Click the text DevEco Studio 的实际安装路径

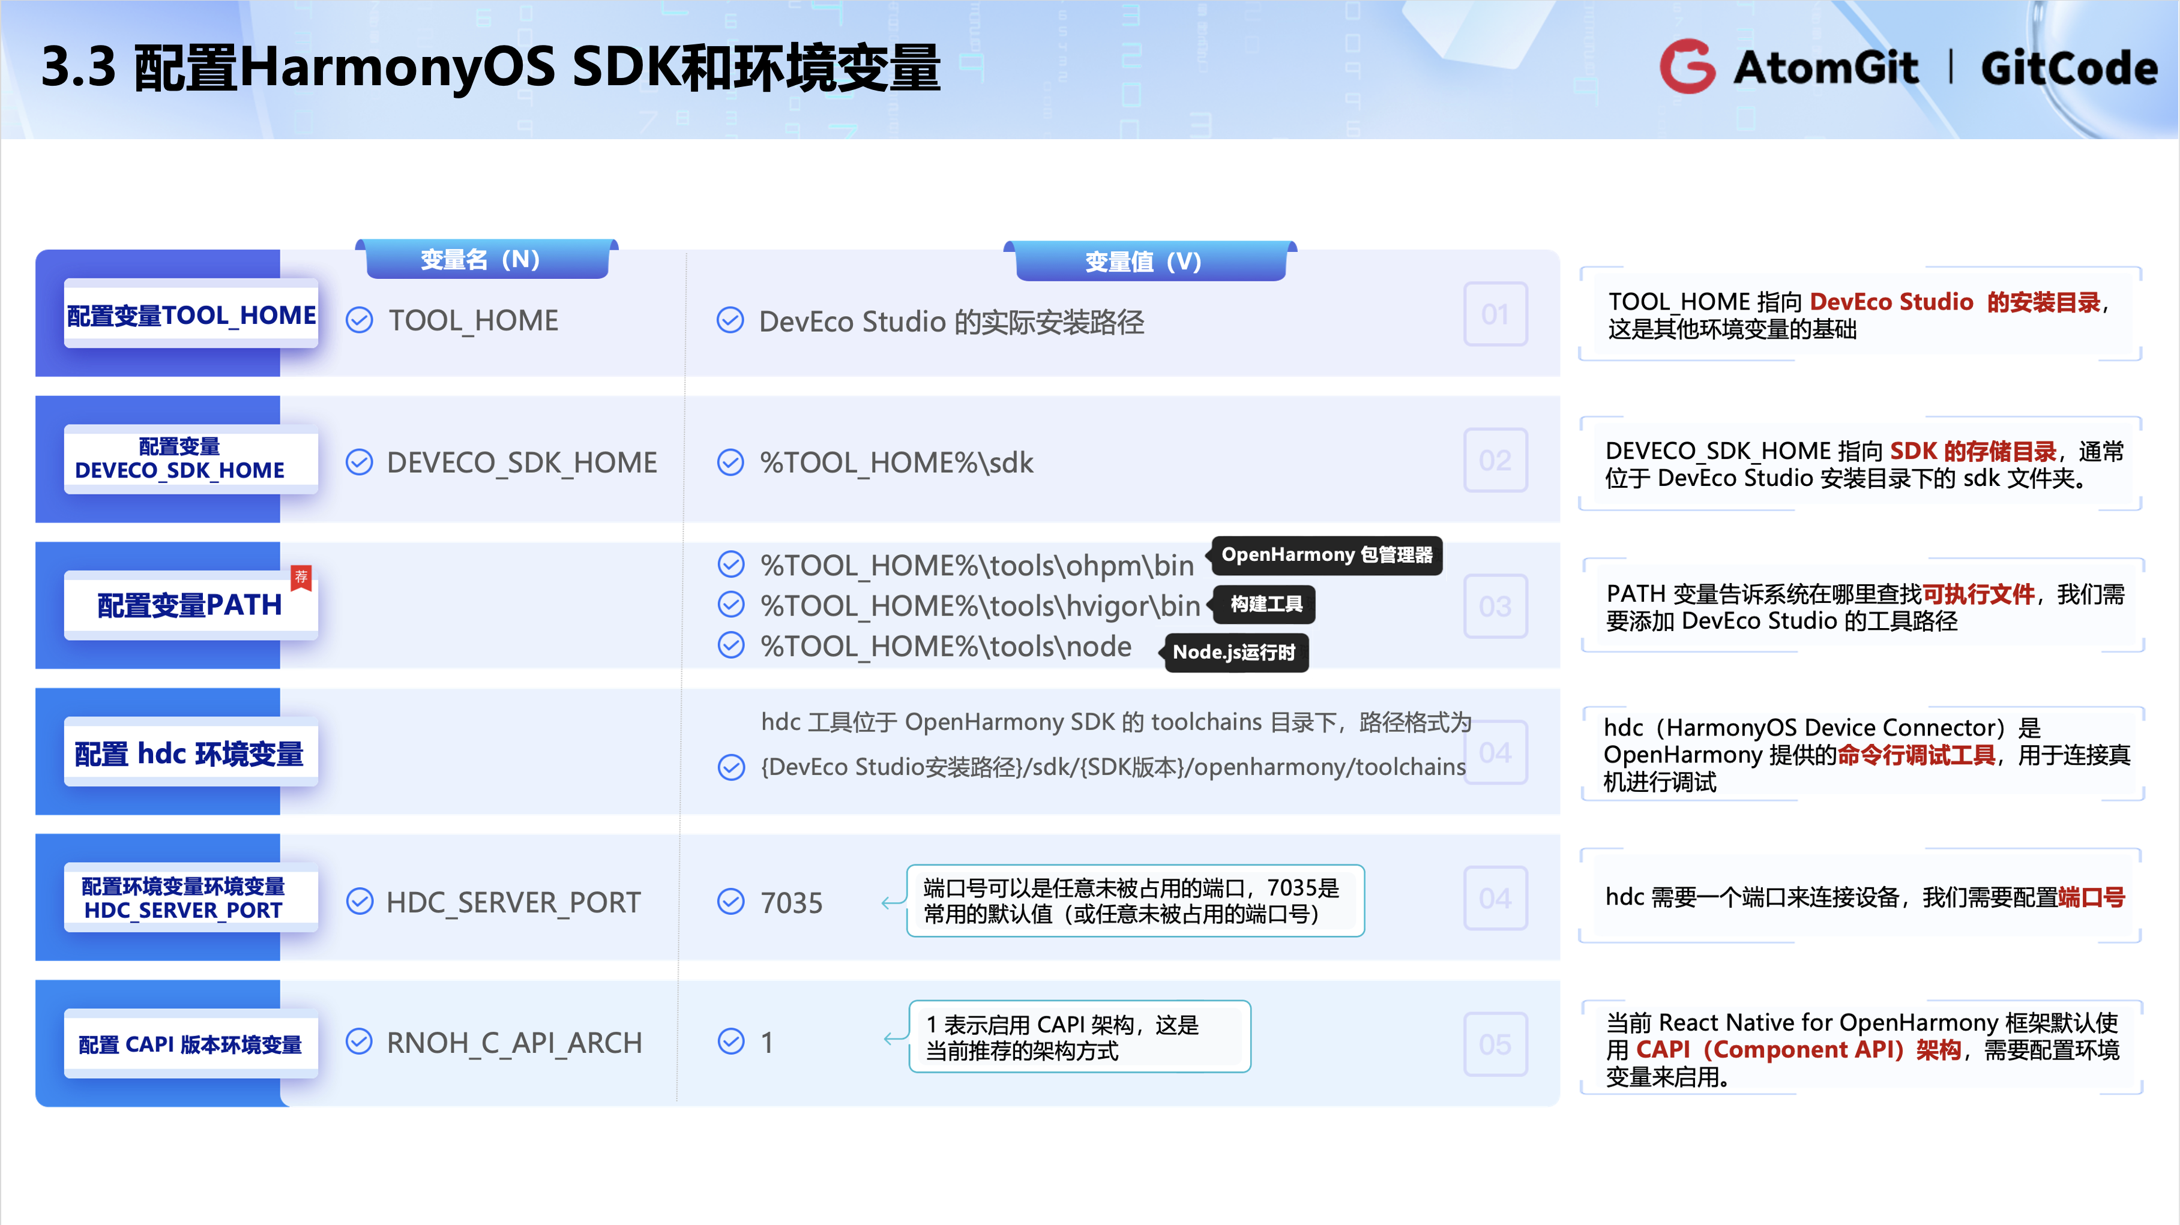click(x=951, y=322)
